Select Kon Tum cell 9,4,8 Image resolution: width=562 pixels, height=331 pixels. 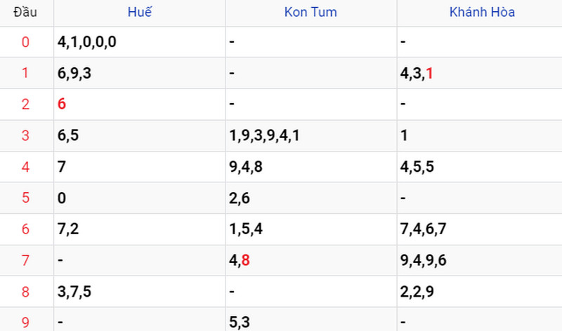pyautogui.click(x=247, y=166)
